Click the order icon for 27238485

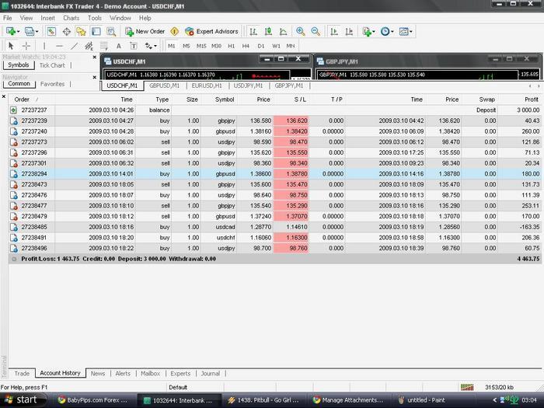click(x=13, y=227)
